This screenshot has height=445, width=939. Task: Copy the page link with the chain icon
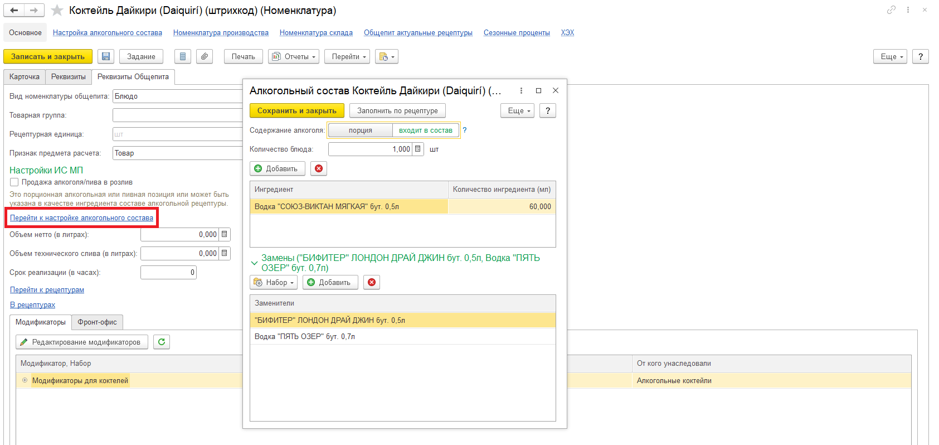coord(891,9)
